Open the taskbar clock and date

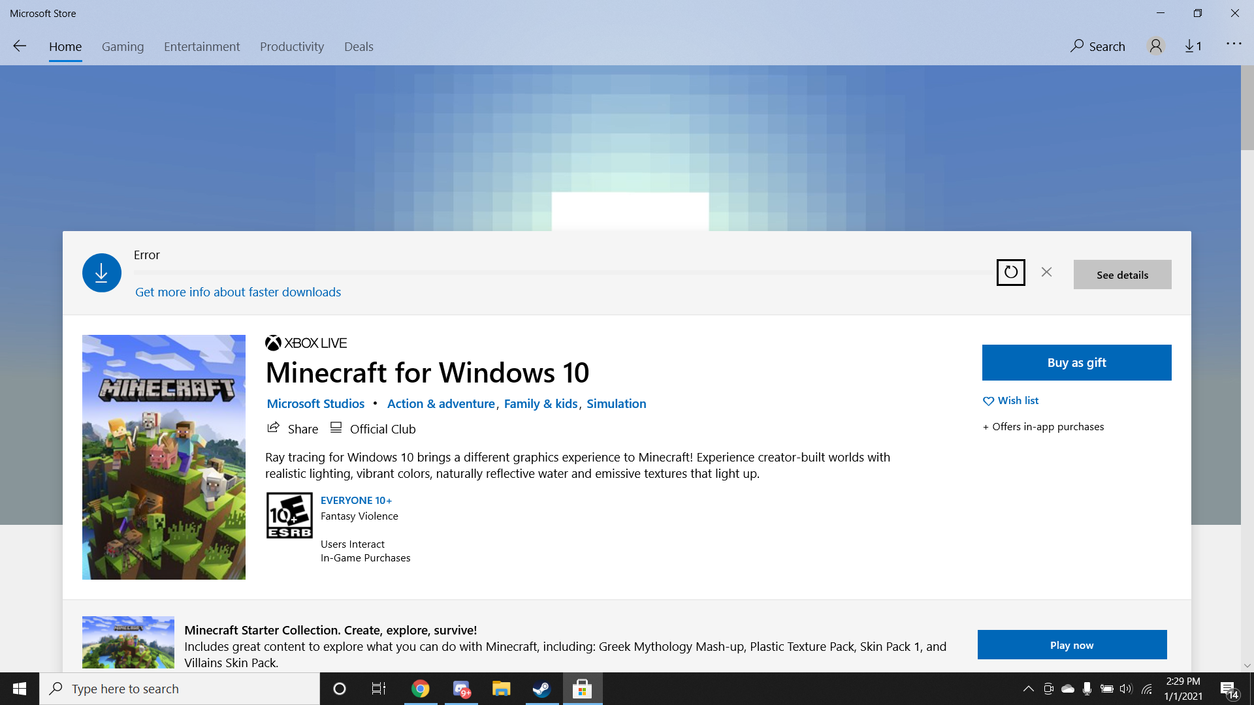(x=1183, y=689)
